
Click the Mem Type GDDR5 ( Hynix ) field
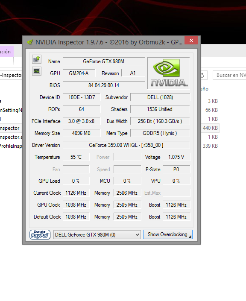click(160, 133)
